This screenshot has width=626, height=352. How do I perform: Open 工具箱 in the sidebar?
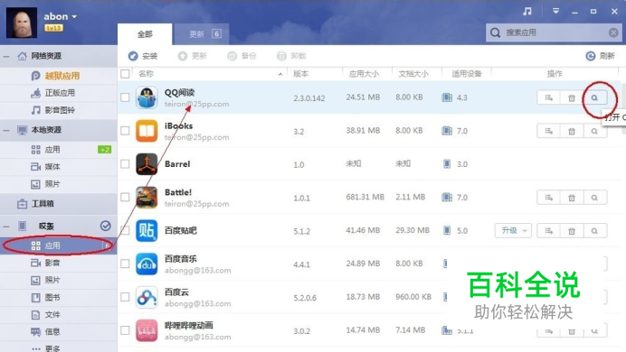coord(58,204)
